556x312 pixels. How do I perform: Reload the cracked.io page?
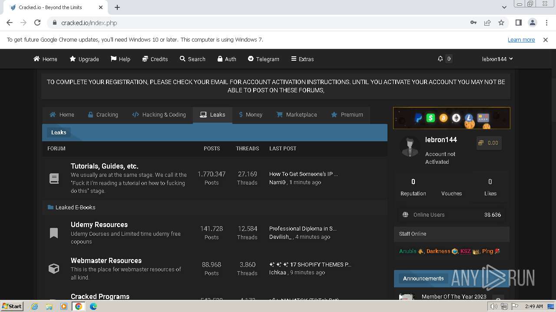37,23
